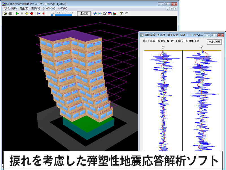Print the current view using the printer icon
Screen dimensions: 226x170
click(10, 14)
